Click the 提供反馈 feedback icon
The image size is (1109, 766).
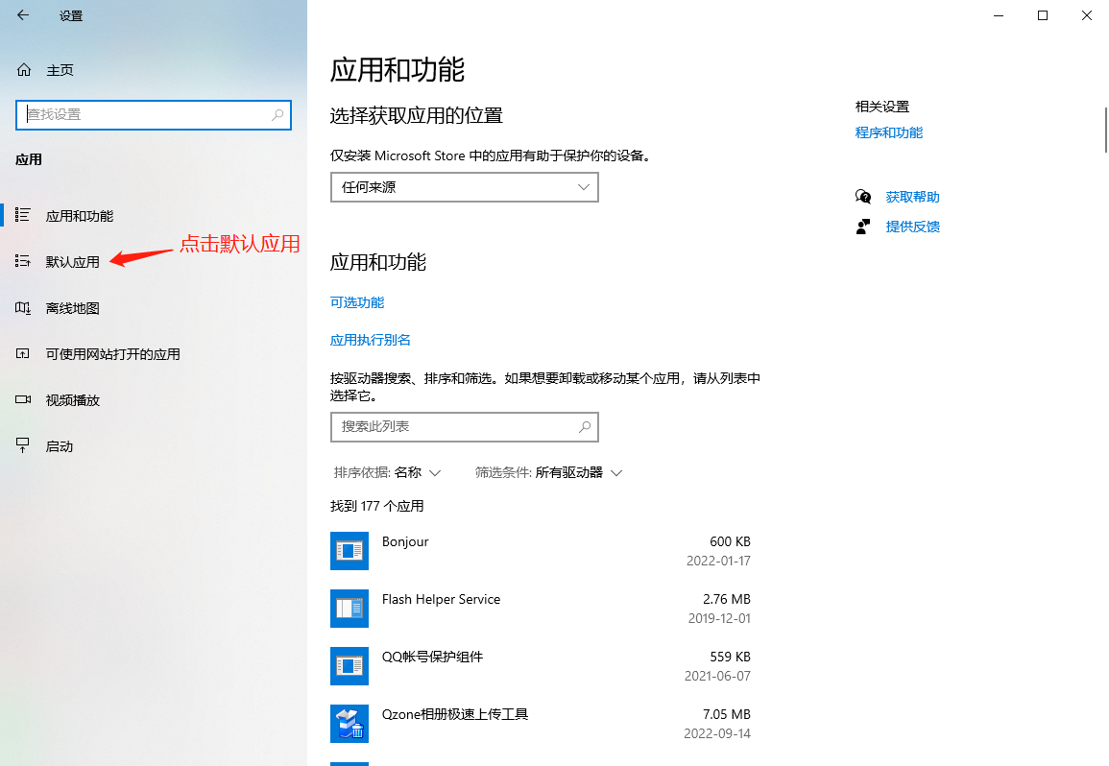862,227
